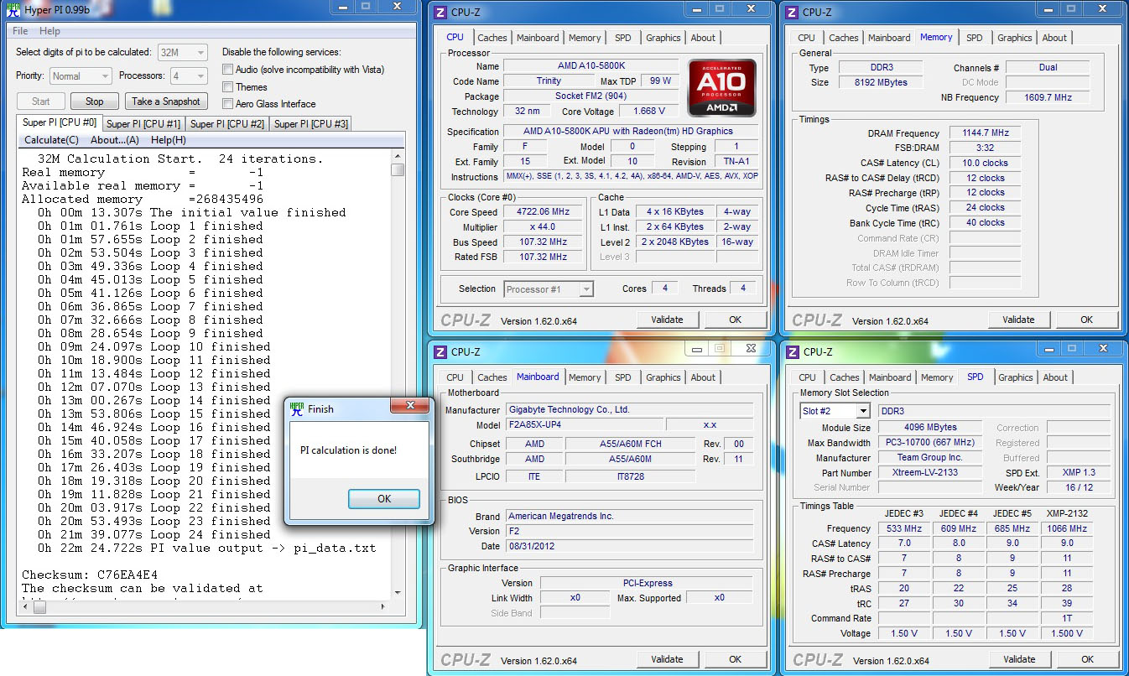The image size is (1129, 676).
Task: Click OK in the CPU-tab CPU-Z window
Action: pos(735,320)
